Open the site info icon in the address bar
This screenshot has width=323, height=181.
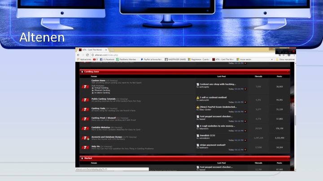click(93, 55)
